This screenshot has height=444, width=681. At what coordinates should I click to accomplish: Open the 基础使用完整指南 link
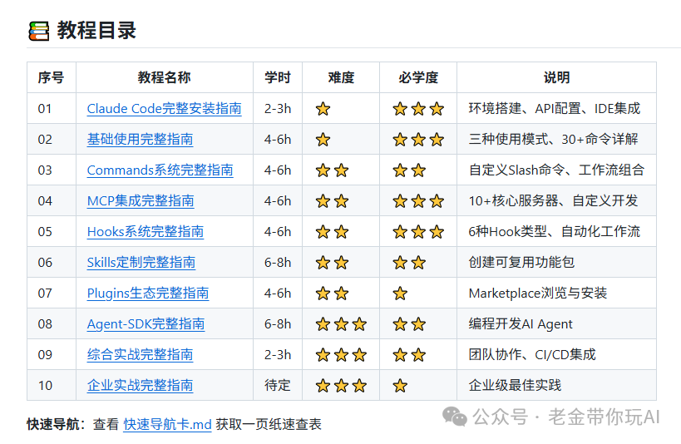pyautogui.click(x=140, y=140)
